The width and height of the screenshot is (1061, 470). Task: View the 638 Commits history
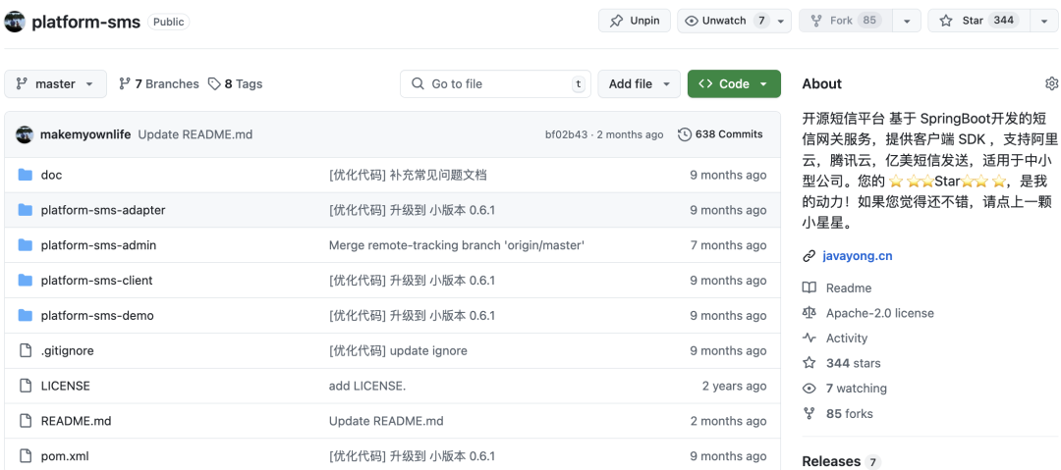[721, 134]
